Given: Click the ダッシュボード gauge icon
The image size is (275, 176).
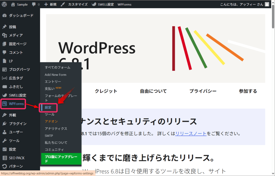Looking at the screenshot, I should 5,15.
